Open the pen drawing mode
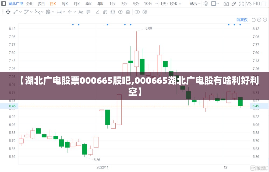The height and width of the screenshot is (172, 269). click(x=233, y=3)
